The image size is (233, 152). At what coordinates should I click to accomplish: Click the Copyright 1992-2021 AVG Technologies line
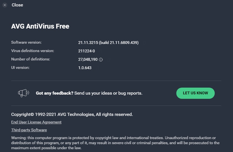pyautogui.click(x=72, y=114)
